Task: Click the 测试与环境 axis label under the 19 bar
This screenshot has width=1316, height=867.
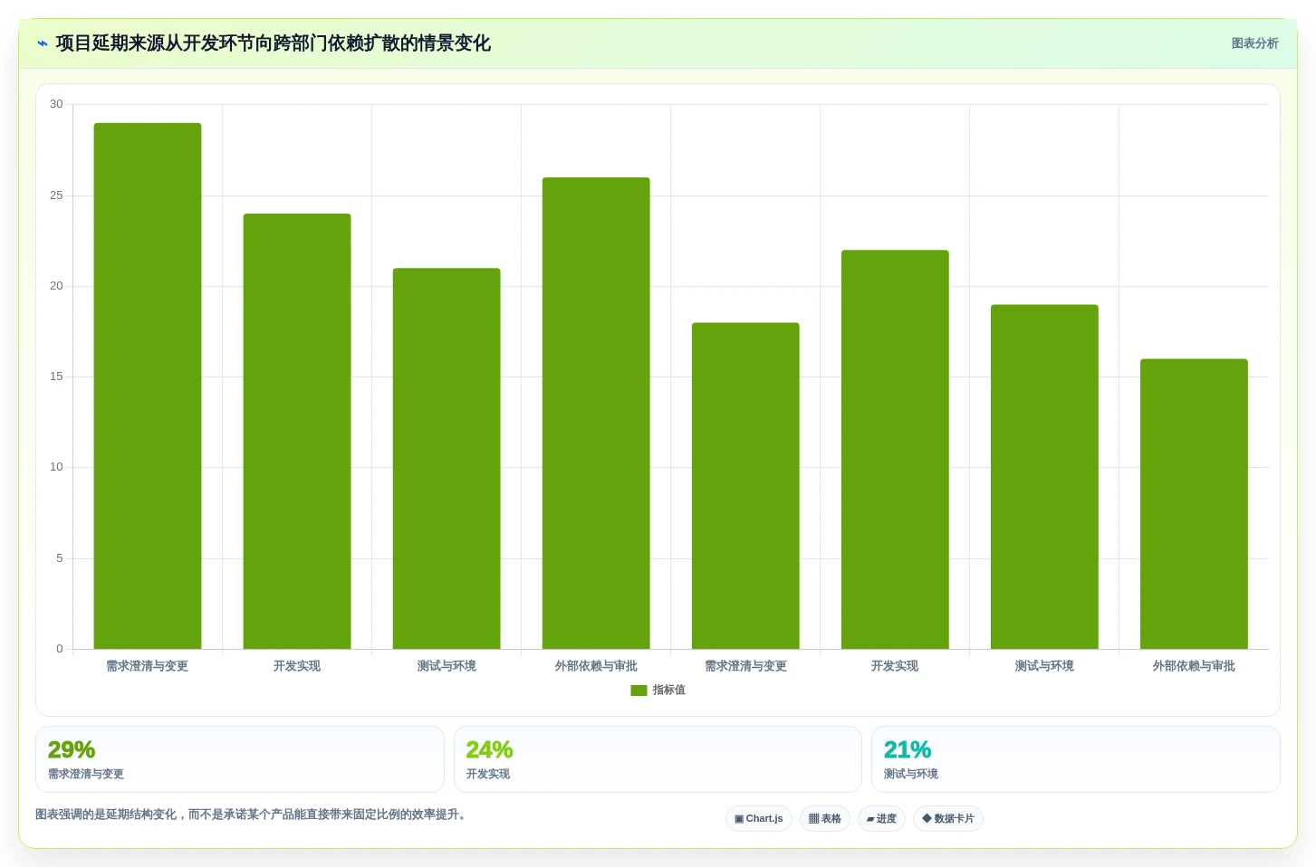Action: click(1044, 666)
